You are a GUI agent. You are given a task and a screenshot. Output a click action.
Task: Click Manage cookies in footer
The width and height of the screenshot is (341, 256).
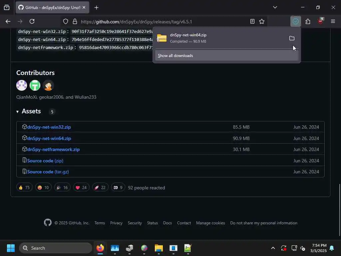click(210, 223)
